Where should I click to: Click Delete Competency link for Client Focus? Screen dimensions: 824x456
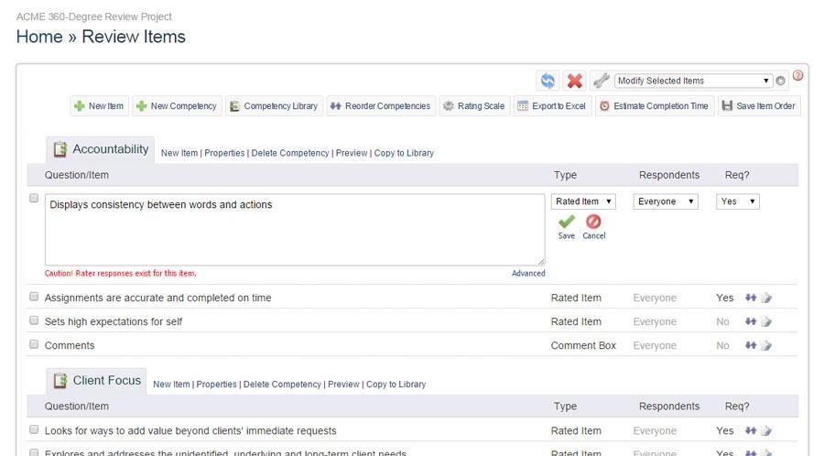tap(282, 385)
